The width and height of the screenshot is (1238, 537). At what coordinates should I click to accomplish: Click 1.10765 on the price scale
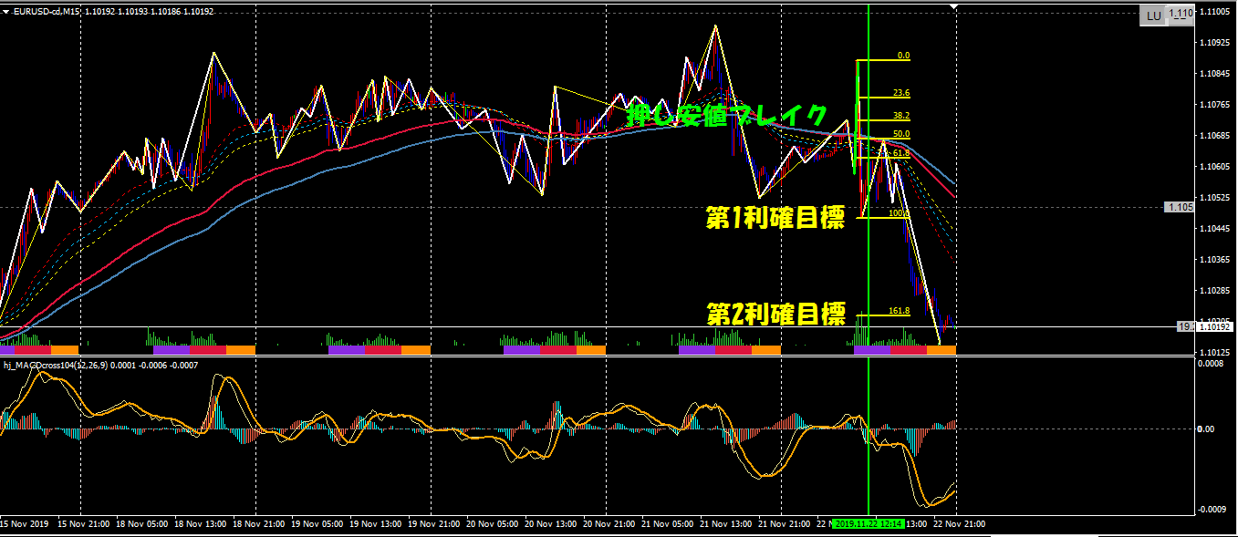click(1215, 105)
